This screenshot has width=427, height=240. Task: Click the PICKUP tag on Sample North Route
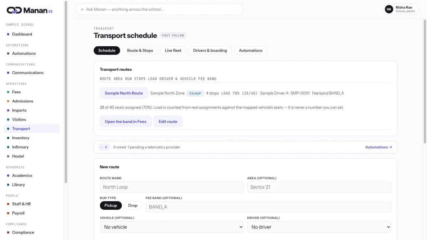[x=195, y=94]
